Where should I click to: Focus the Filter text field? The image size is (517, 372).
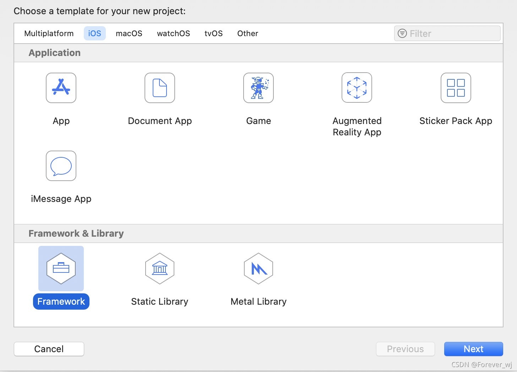[x=447, y=33]
